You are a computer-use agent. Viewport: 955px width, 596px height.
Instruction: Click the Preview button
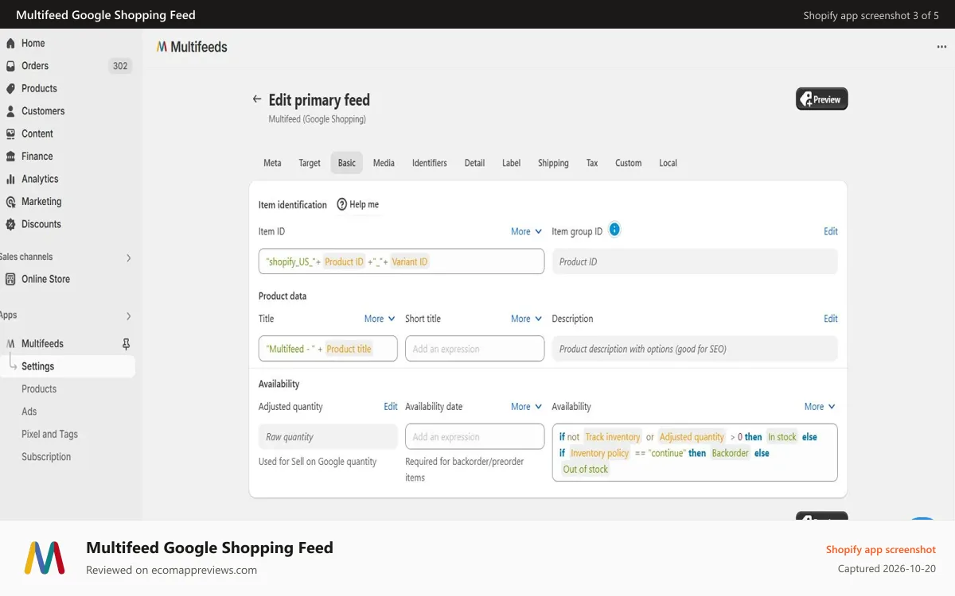pos(822,99)
